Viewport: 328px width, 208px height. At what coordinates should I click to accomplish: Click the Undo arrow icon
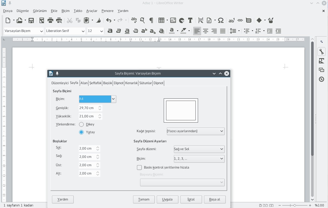[109, 20]
